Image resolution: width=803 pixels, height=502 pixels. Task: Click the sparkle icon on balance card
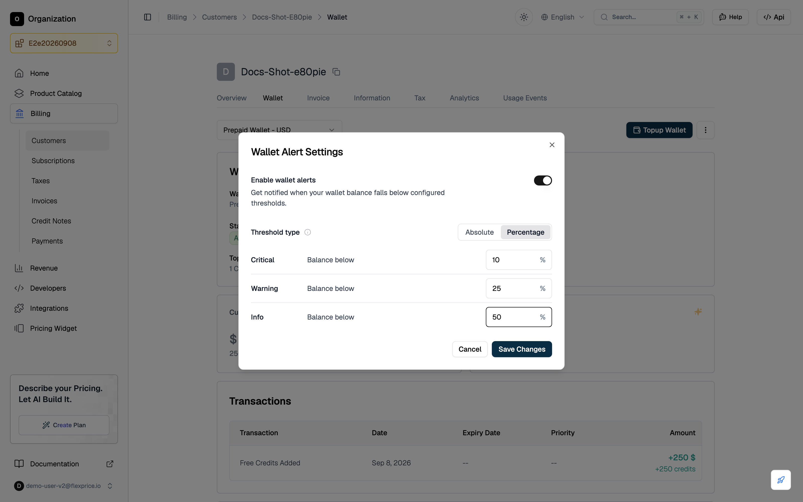pyautogui.click(x=698, y=311)
